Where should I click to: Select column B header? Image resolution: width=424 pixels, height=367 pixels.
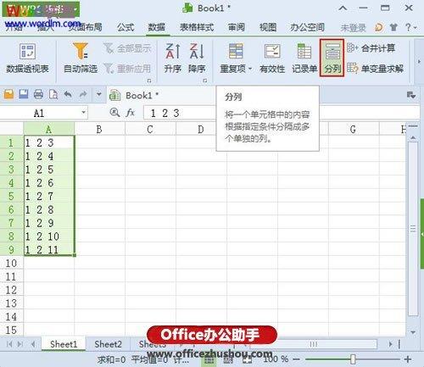[x=99, y=130]
